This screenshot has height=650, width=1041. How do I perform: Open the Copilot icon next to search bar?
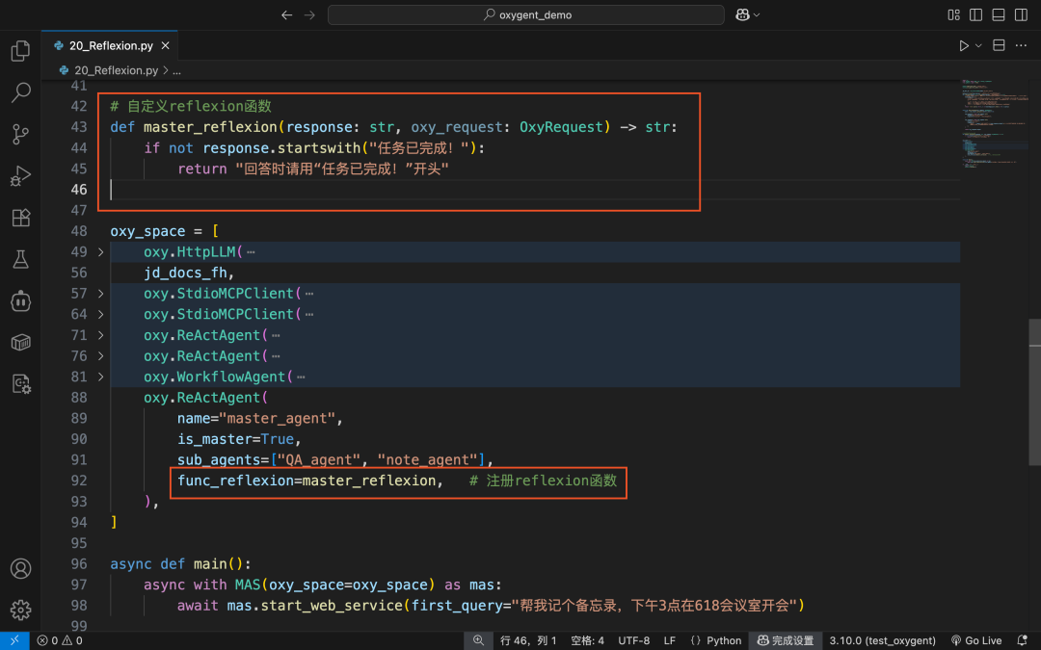tap(742, 14)
